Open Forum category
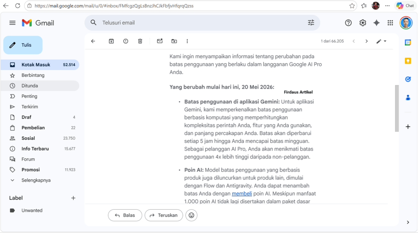This screenshot has height=233, width=418. pos(40,159)
